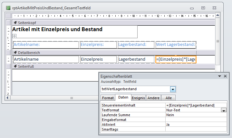Viewport: 232px width, 138px height.
Task: Open the Andere tab
Action: pos(153,98)
